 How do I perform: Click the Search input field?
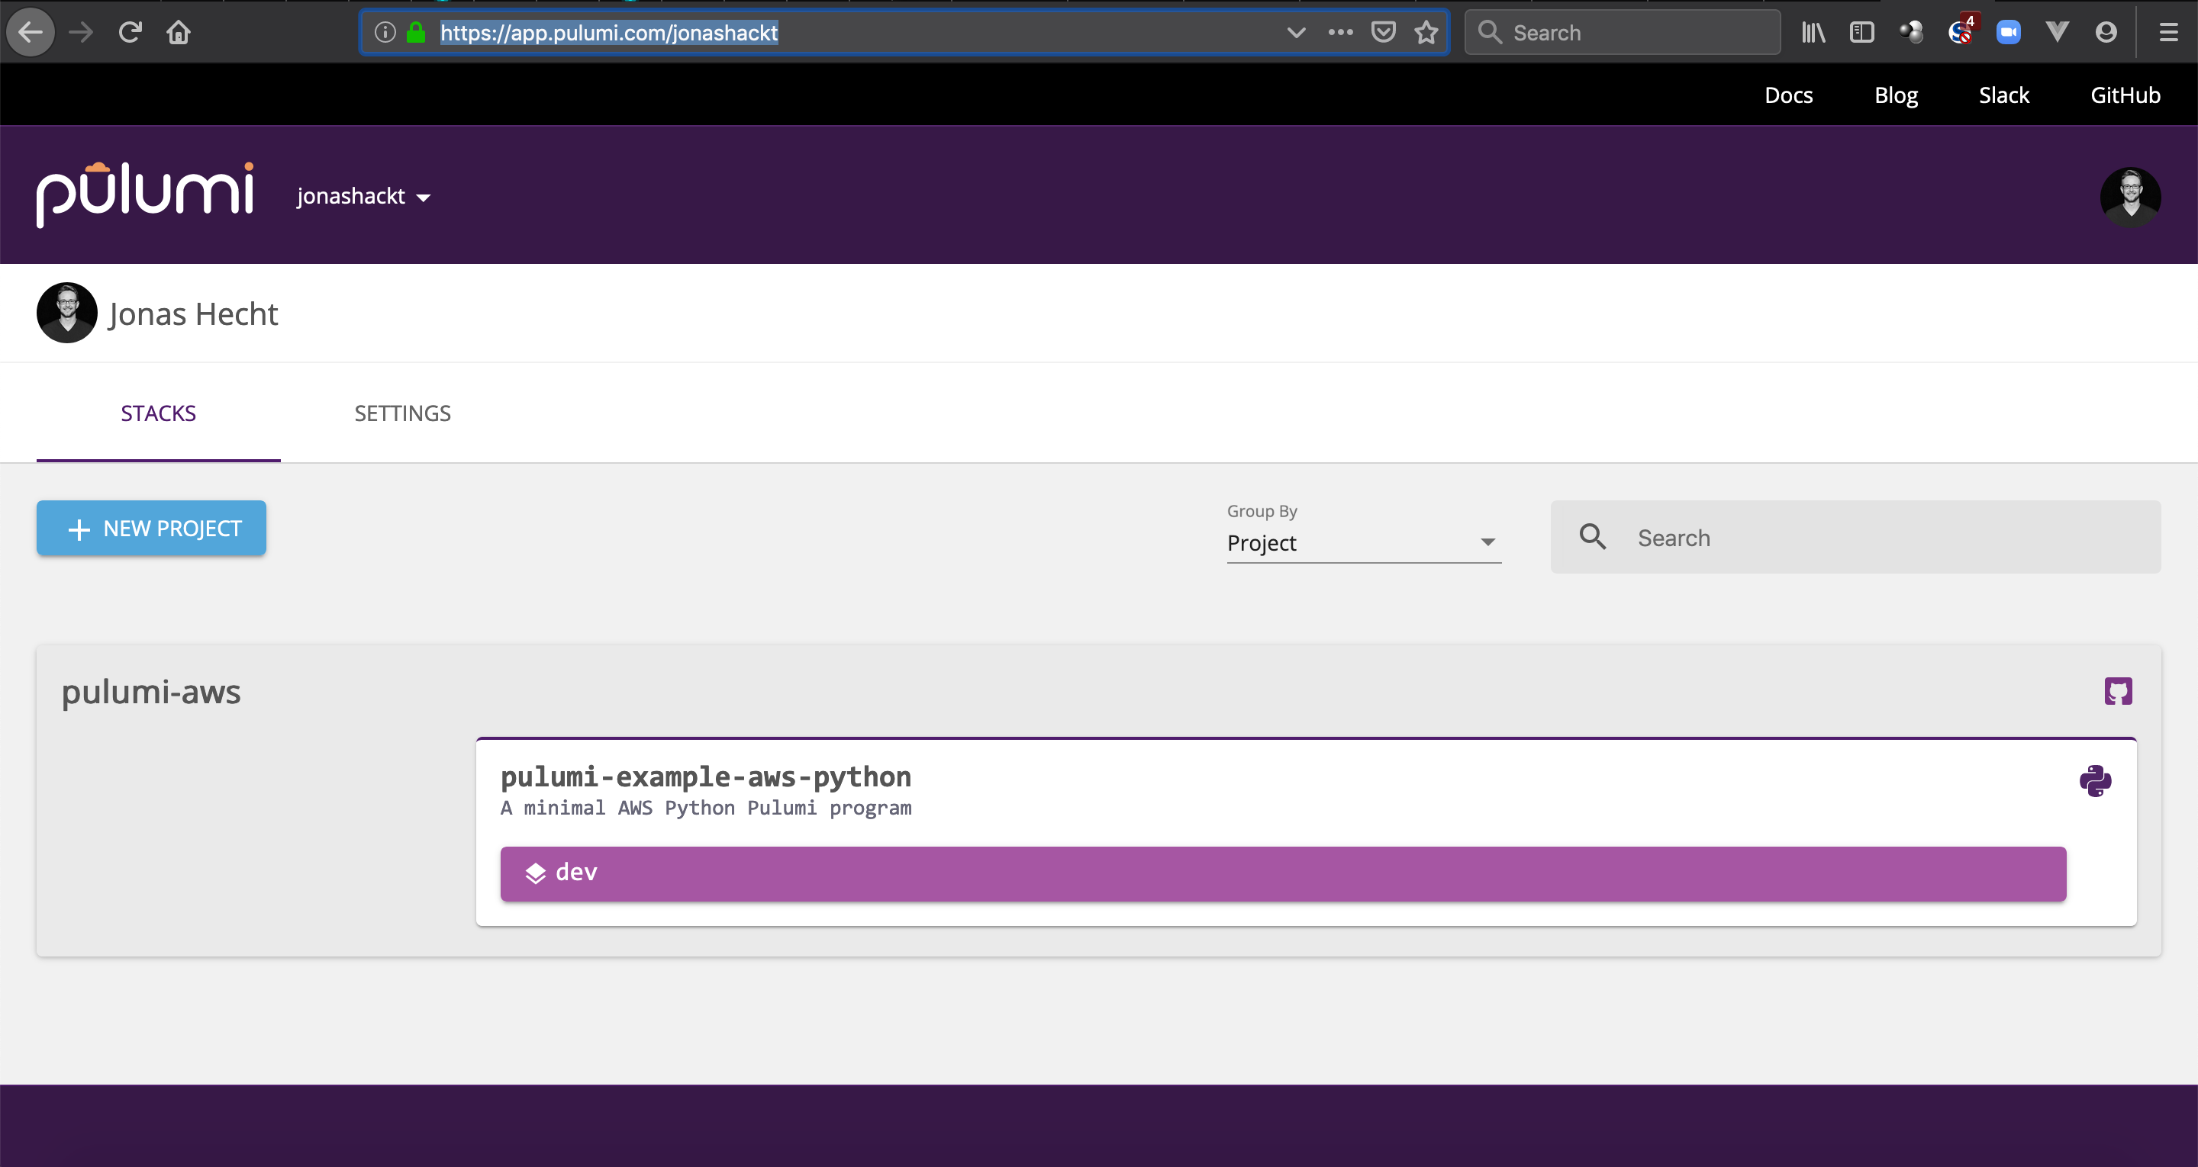click(x=1854, y=536)
